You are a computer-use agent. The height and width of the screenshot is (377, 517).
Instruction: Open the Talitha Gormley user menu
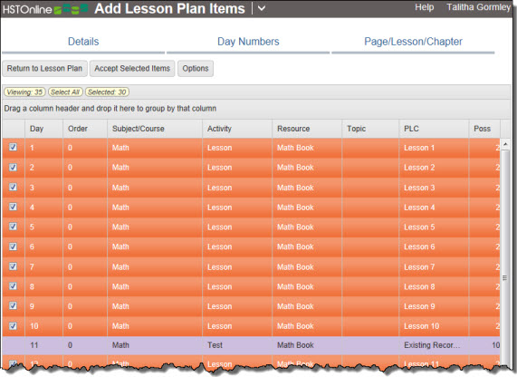[x=478, y=7]
